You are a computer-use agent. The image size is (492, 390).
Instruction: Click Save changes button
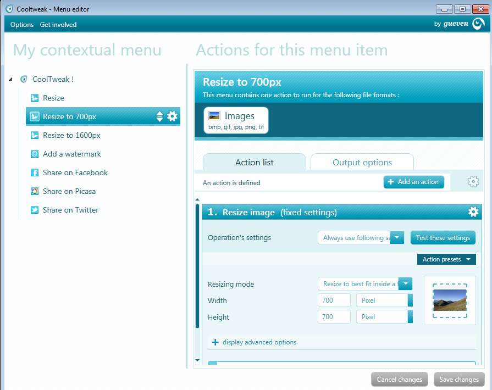pos(459,380)
